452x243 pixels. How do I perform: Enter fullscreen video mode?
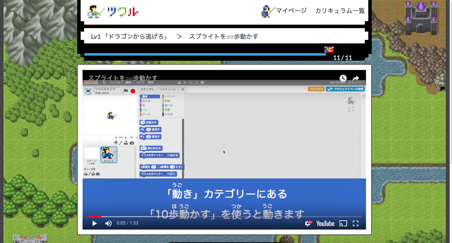click(356, 223)
